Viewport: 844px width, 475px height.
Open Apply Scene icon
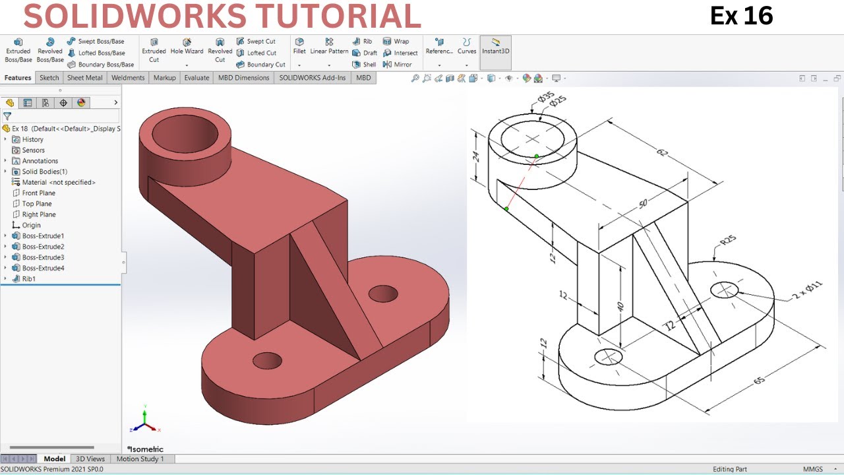[538, 78]
